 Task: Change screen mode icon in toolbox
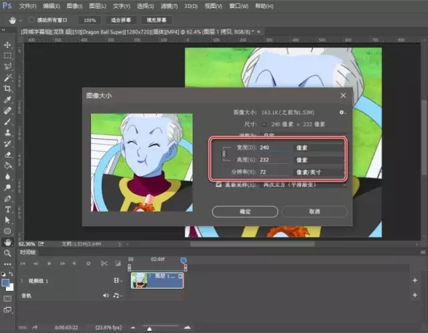tap(7, 310)
